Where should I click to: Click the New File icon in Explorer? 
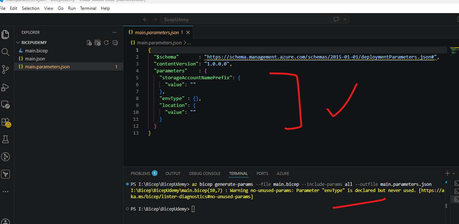[x=89, y=43]
